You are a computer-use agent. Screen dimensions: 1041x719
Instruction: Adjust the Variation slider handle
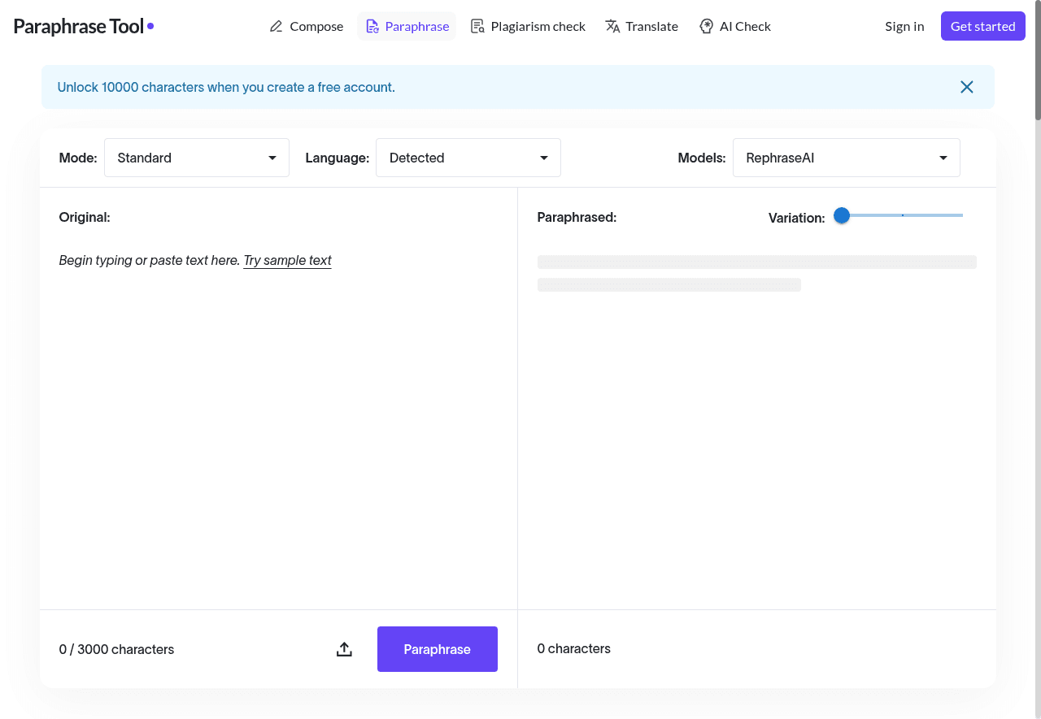coord(842,215)
